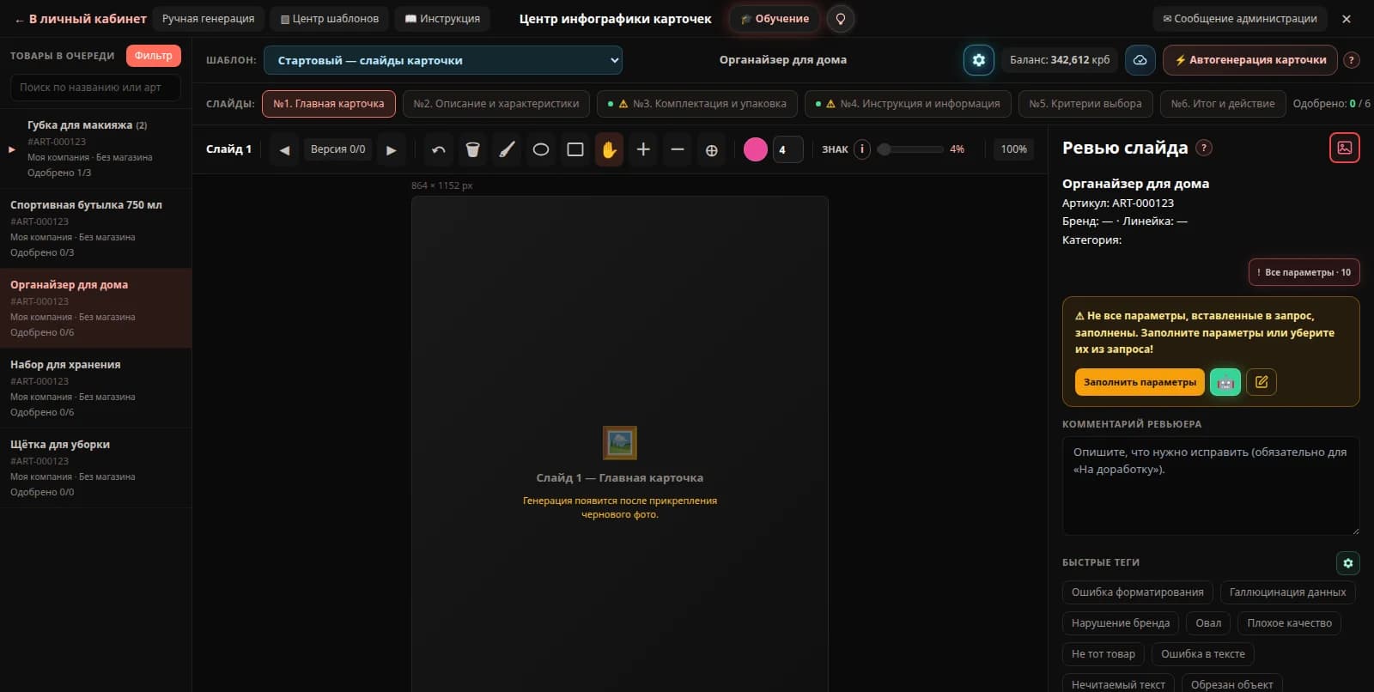Switch to slide tab №2. Описание и характеристики
This screenshot has height=692, width=1374.
click(x=496, y=104)
